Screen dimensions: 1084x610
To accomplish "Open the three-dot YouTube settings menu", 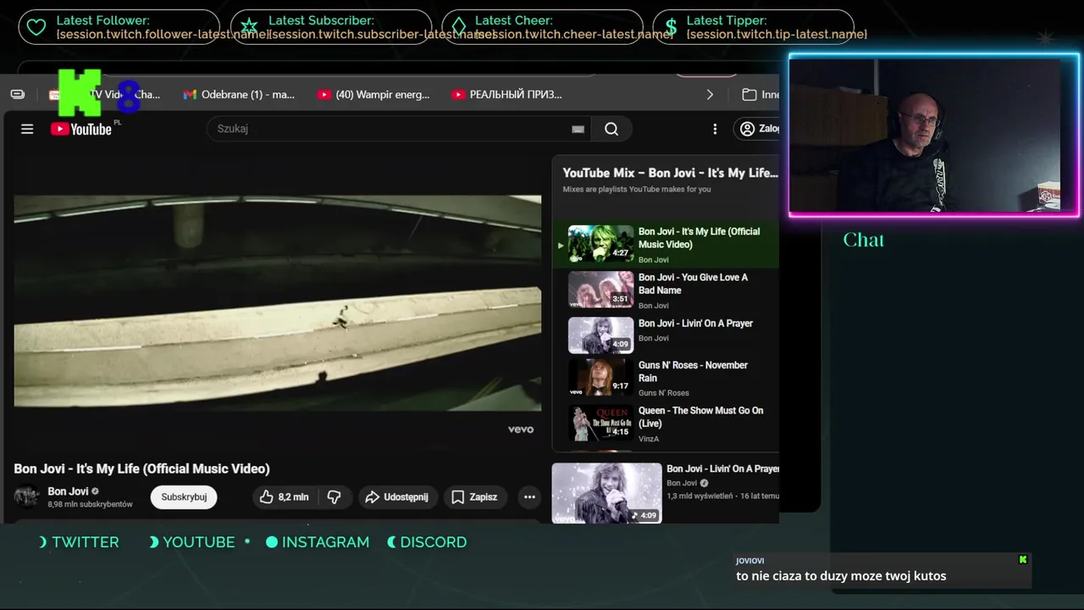I will [715, 129].
